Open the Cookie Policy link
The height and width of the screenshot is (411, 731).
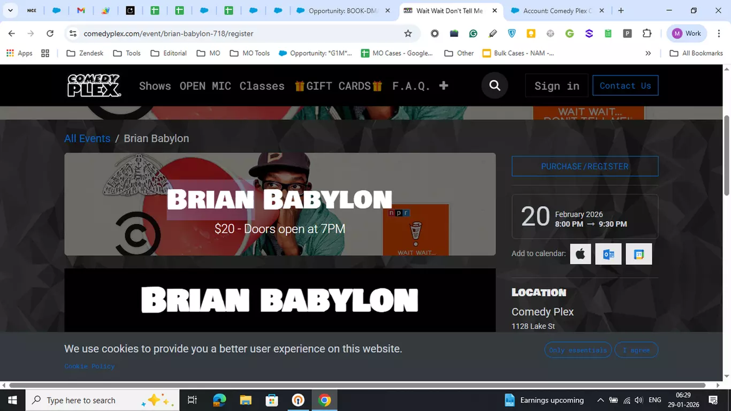[x=89, y=366]
